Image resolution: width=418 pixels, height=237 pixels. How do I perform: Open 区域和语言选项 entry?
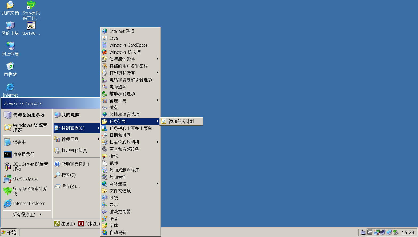(131, 114)
